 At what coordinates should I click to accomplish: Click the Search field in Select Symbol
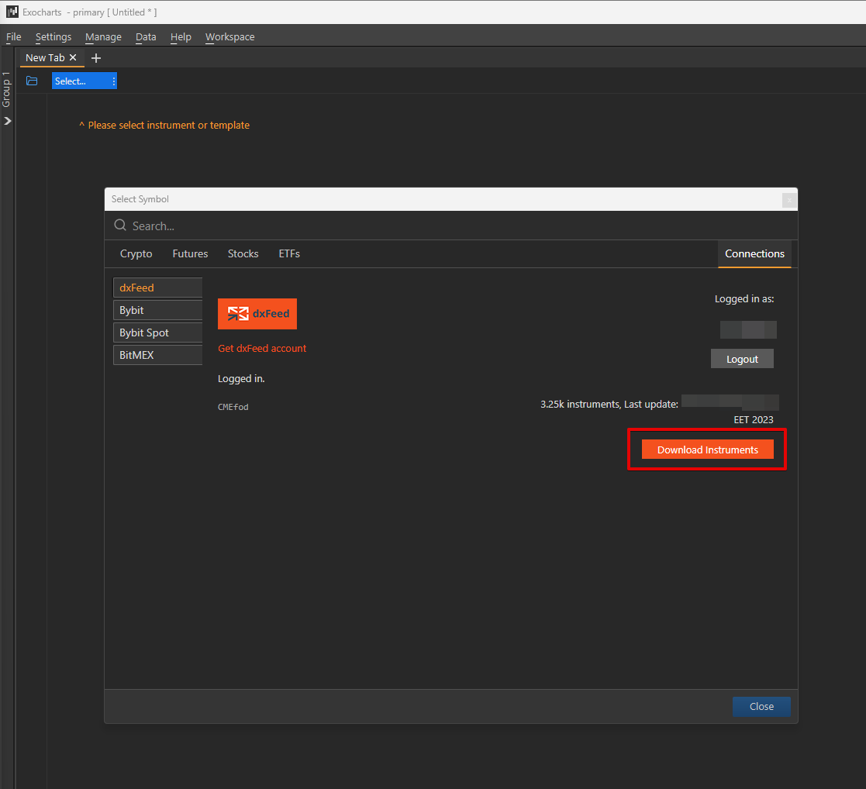450,226
